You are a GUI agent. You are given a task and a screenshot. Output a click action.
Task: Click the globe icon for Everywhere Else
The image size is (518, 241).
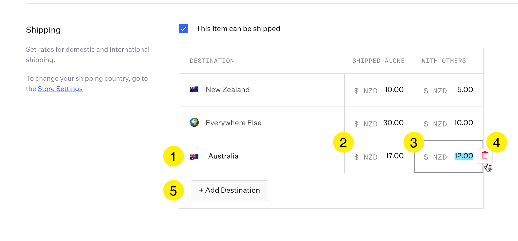click(x=194, y=122)
